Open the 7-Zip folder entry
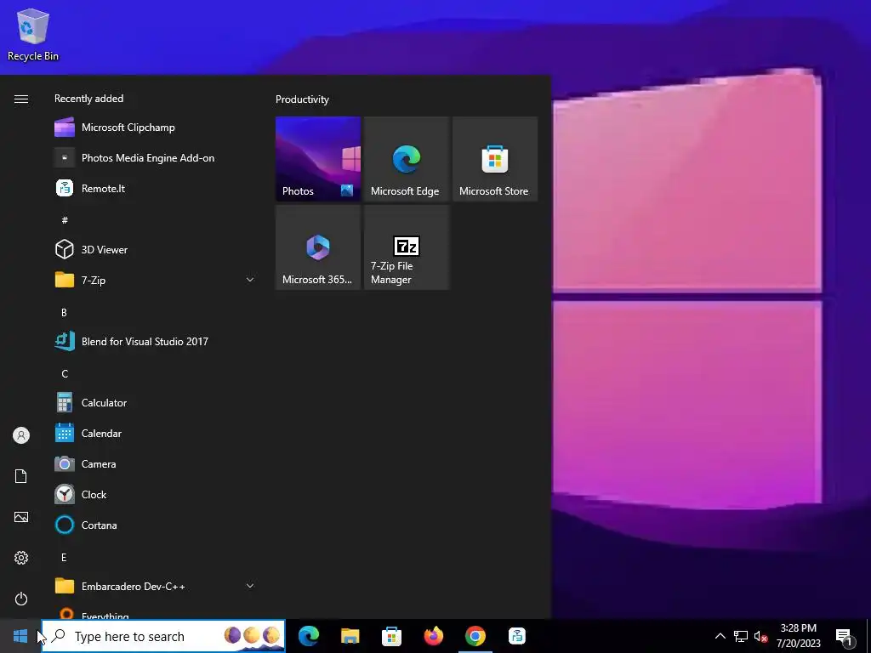 pos(156,280)
